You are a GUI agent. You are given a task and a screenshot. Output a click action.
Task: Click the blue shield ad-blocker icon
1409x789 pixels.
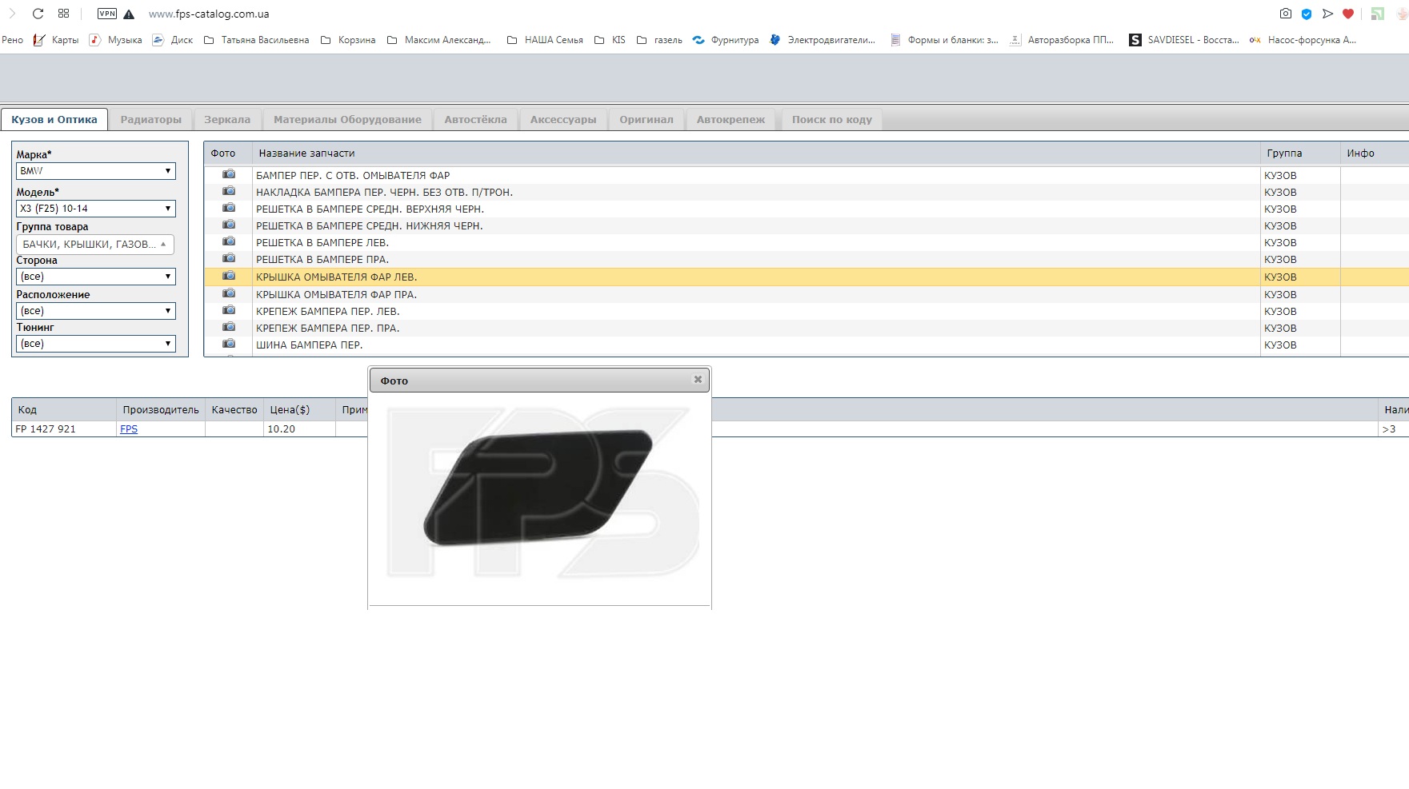click(1307, 14)
